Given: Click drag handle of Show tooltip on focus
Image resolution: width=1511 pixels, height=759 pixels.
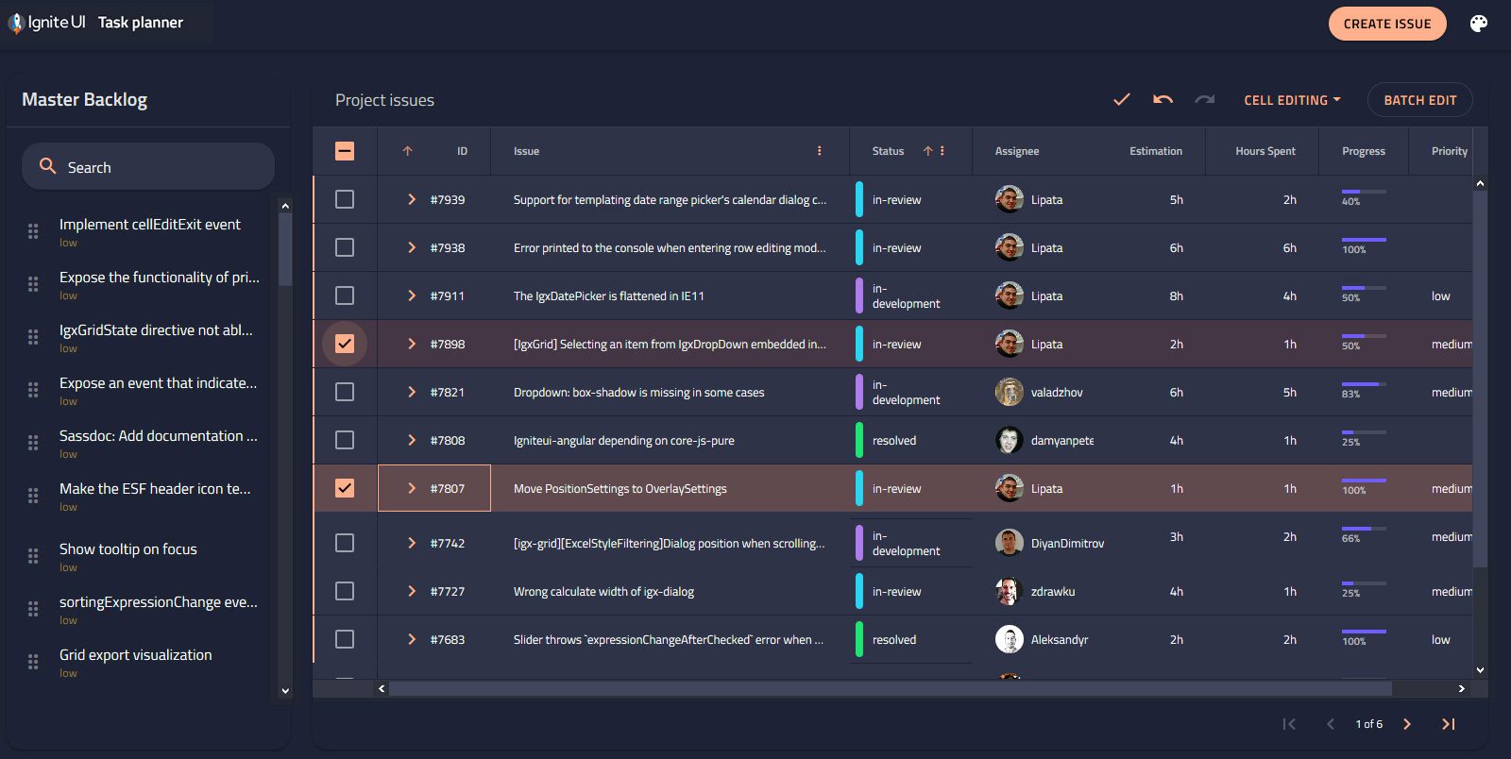Looking at the screenshot, I should (33, 556).
